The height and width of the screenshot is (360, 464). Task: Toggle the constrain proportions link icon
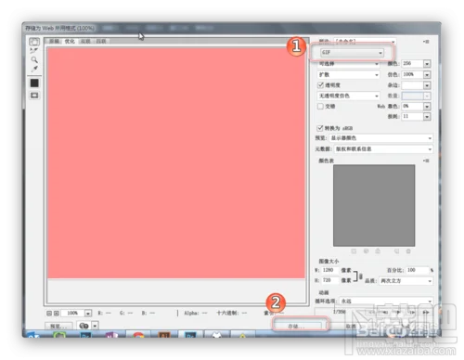[x=360, y=276]
